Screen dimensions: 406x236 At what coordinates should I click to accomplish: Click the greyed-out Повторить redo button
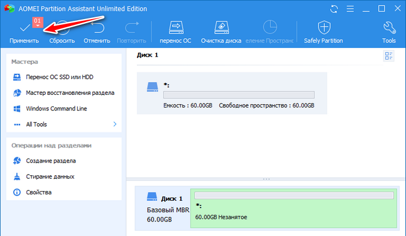pos(131,32)
